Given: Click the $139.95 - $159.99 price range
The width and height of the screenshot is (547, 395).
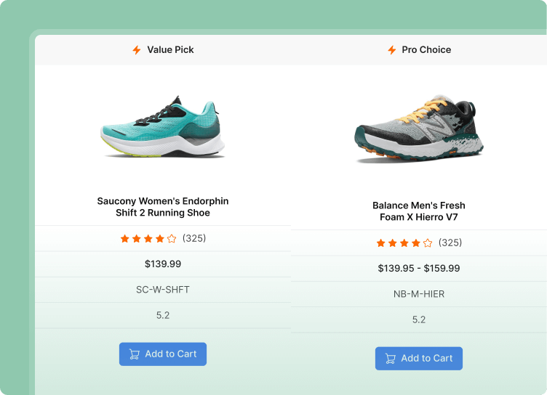Looking at the screenshot, I should 419,269.
